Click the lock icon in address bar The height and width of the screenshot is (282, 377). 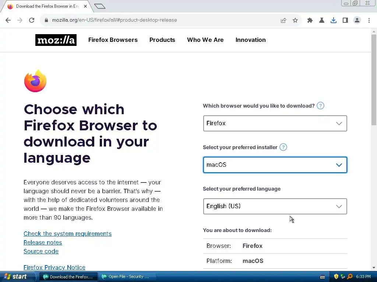(46, 20)
